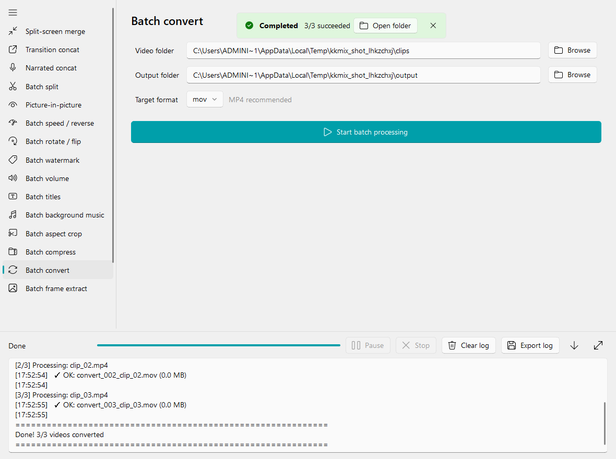
Task: Click Start batch processing button
Action: pyautogui.click(x=366, y=132)
